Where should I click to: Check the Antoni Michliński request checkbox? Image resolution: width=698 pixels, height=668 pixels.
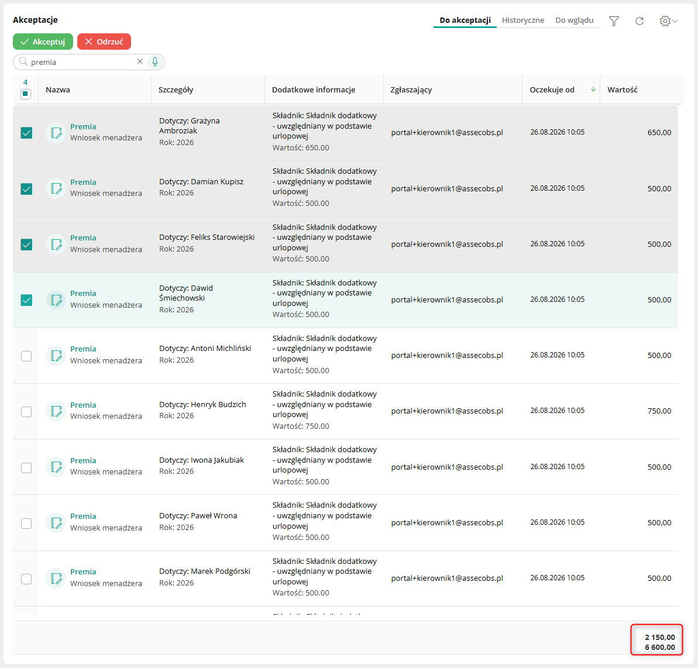(x=26, y=356)
